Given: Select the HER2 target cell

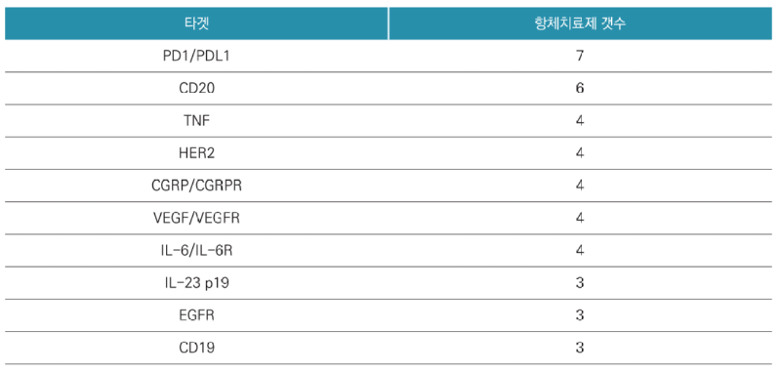Looking at the screenshot, I should tap(196, 153).
